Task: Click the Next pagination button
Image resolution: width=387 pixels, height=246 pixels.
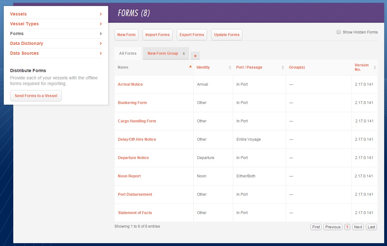Action: pyautogui.click(x=358, y=227)
